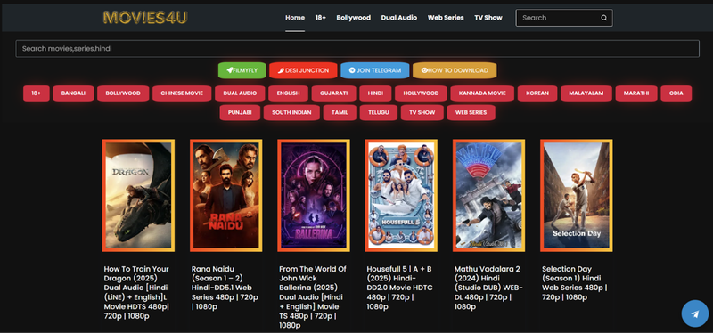
Task: Open the How To Train Your Dragon poster
Action: tap(138, 195)
